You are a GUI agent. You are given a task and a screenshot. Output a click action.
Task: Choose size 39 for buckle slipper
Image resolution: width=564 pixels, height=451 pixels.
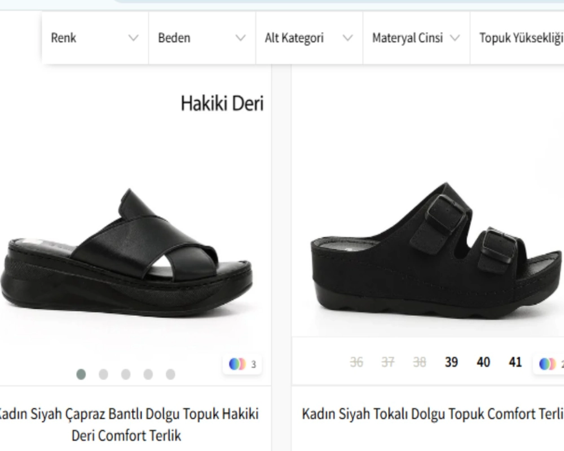tap(451, 362)
